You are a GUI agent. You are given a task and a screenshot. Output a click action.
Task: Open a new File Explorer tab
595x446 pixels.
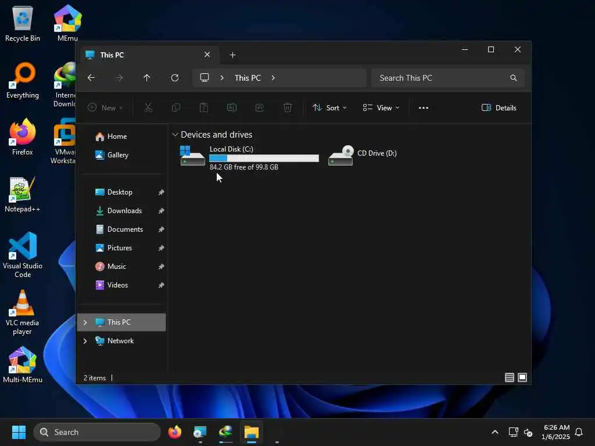point(232,55)
